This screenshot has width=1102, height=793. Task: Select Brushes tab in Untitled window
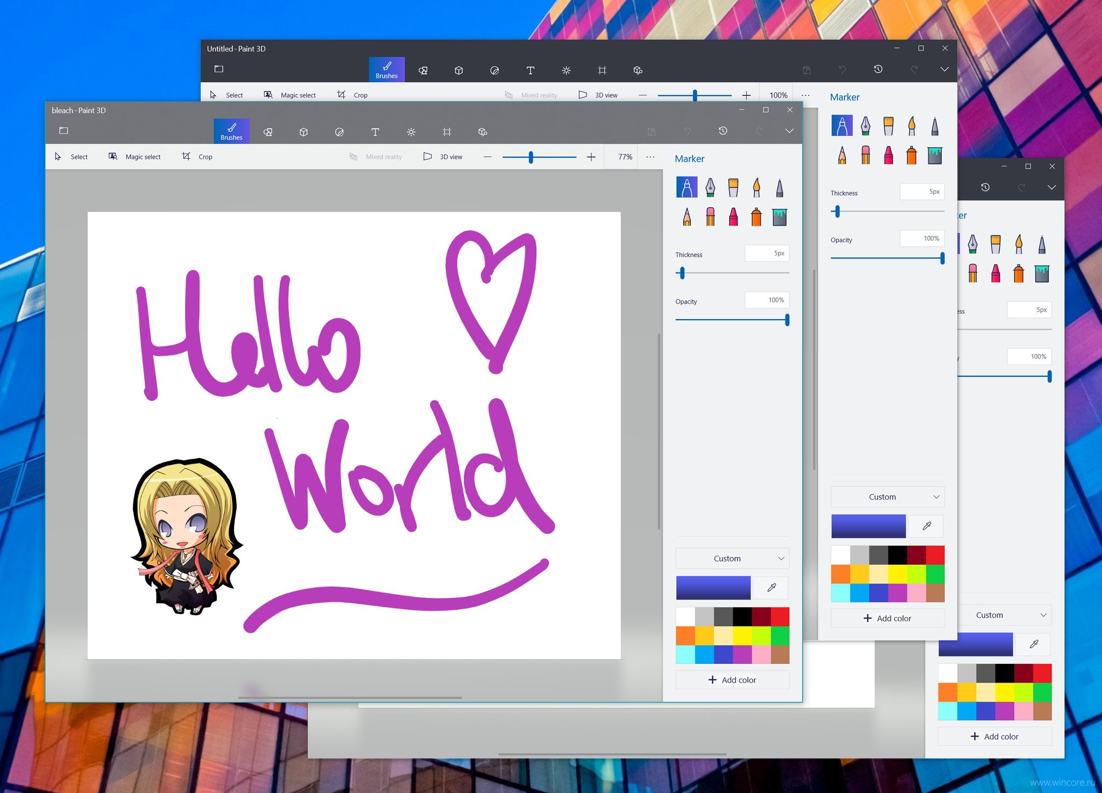(x=386, y=70)
